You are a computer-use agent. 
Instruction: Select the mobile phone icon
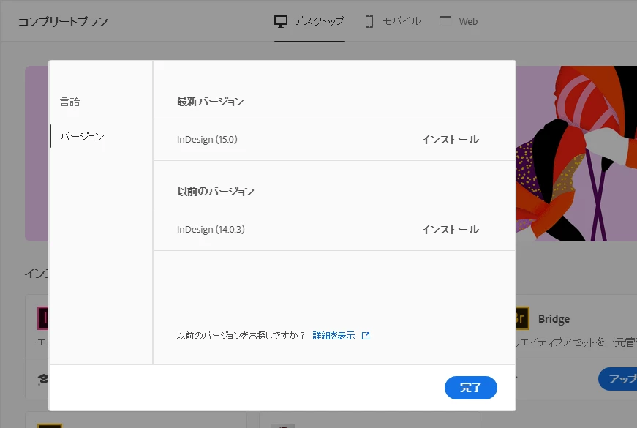coord(369,21)
